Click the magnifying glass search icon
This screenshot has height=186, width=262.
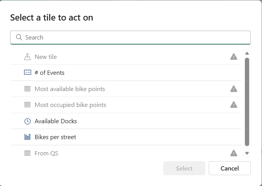(x=19, y=38)
